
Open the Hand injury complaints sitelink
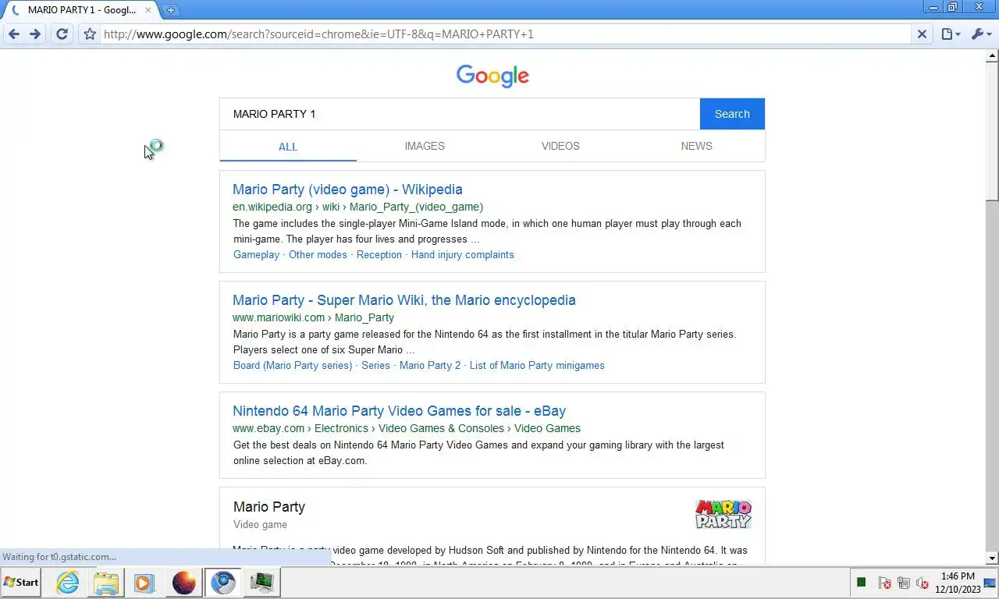tap(463, 255)
